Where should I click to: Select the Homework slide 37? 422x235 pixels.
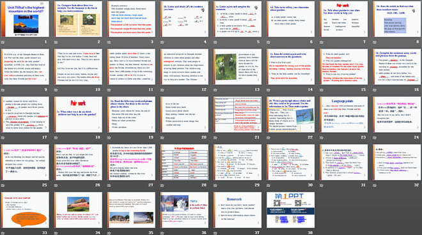(x=238, y=210)
